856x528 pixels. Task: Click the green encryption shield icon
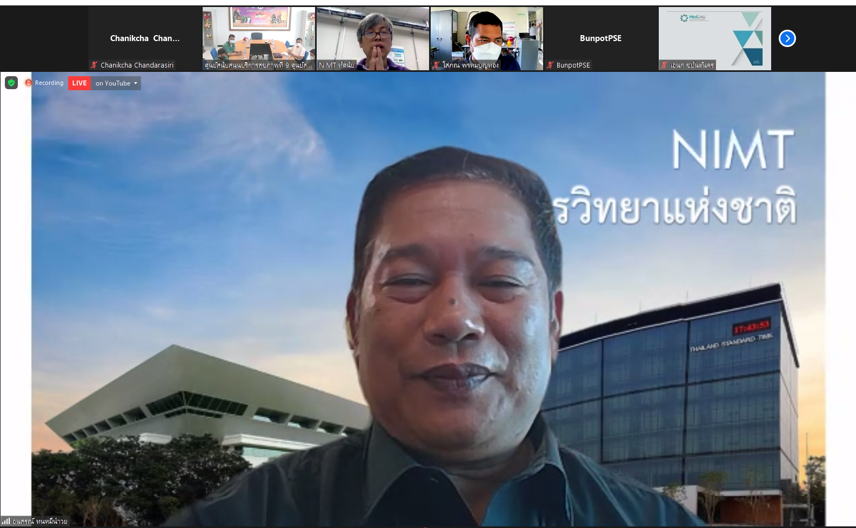11,83
